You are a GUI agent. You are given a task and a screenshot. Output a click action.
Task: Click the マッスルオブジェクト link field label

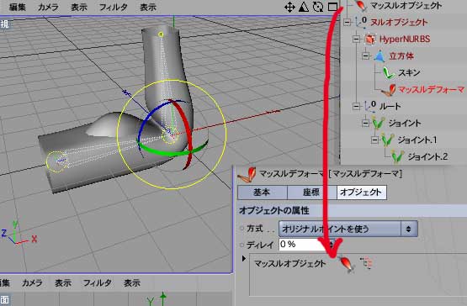[x=289, y=263]
